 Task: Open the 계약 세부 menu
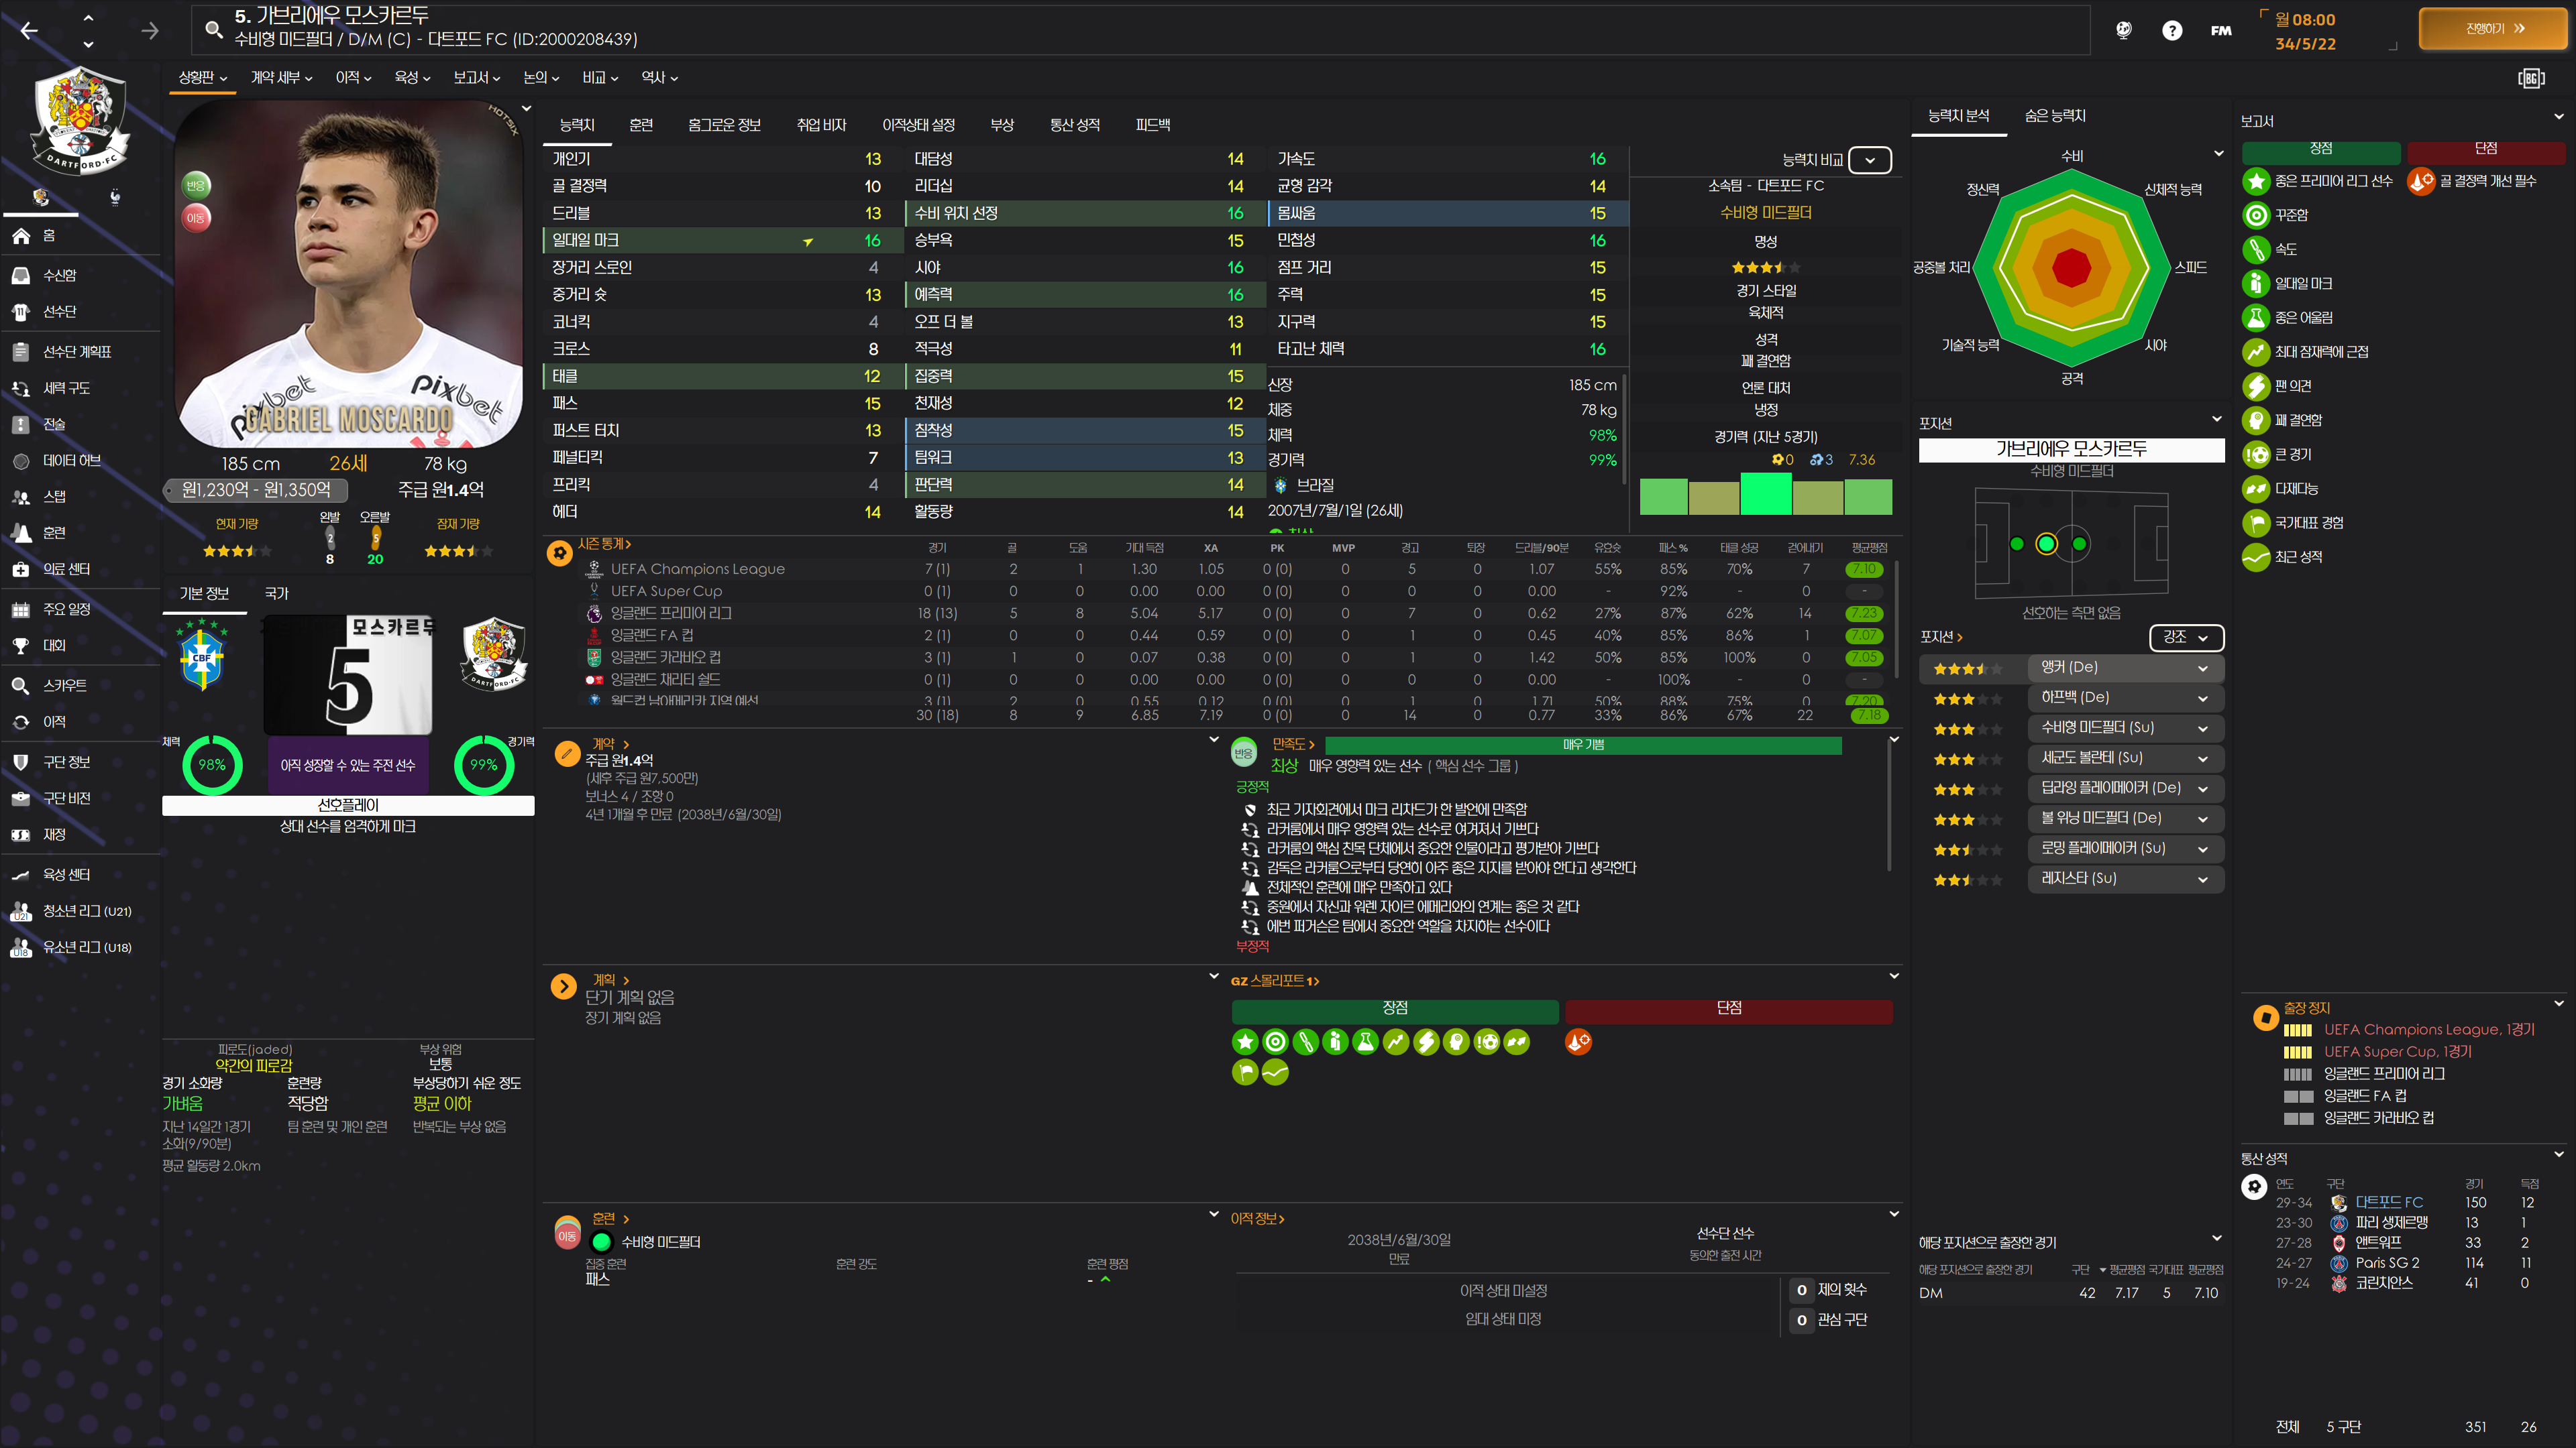pos(281,78)
